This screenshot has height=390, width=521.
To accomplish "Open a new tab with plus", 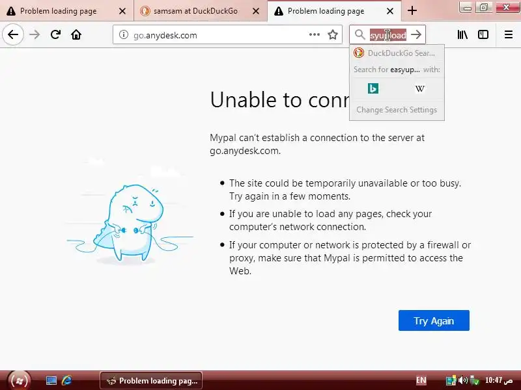I will (412, 10).
